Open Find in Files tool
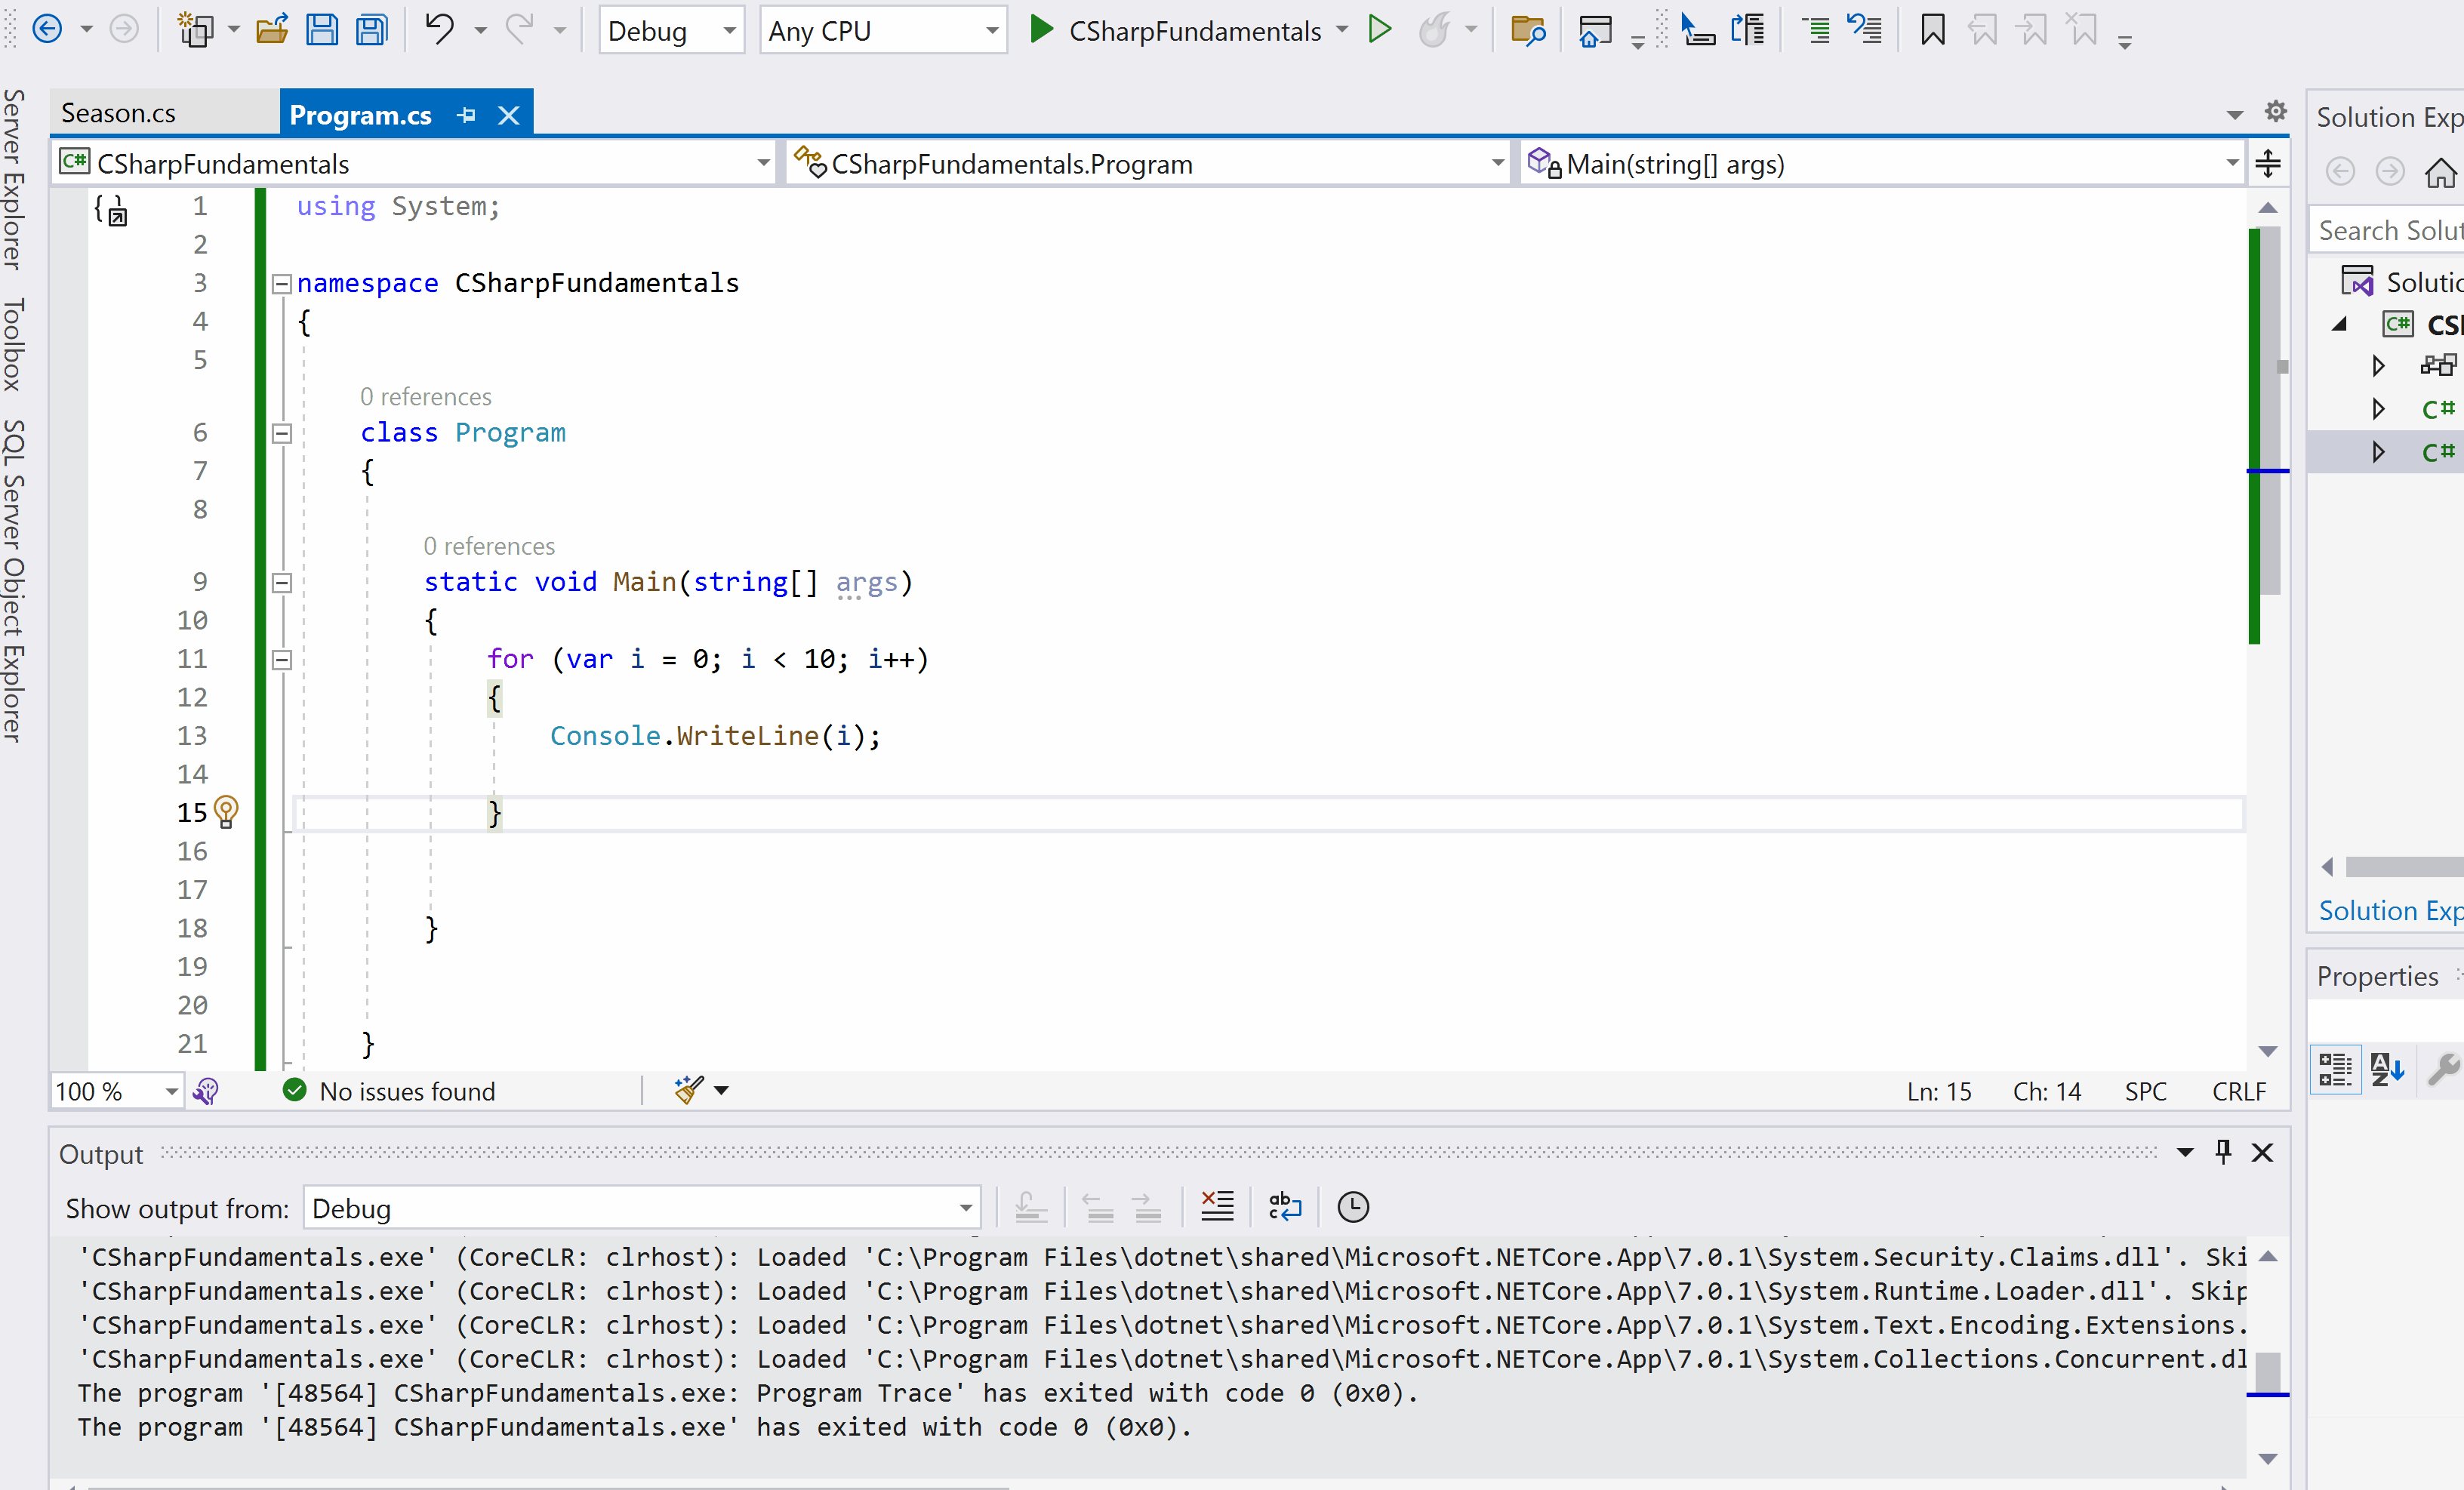 click(1527, 30)
